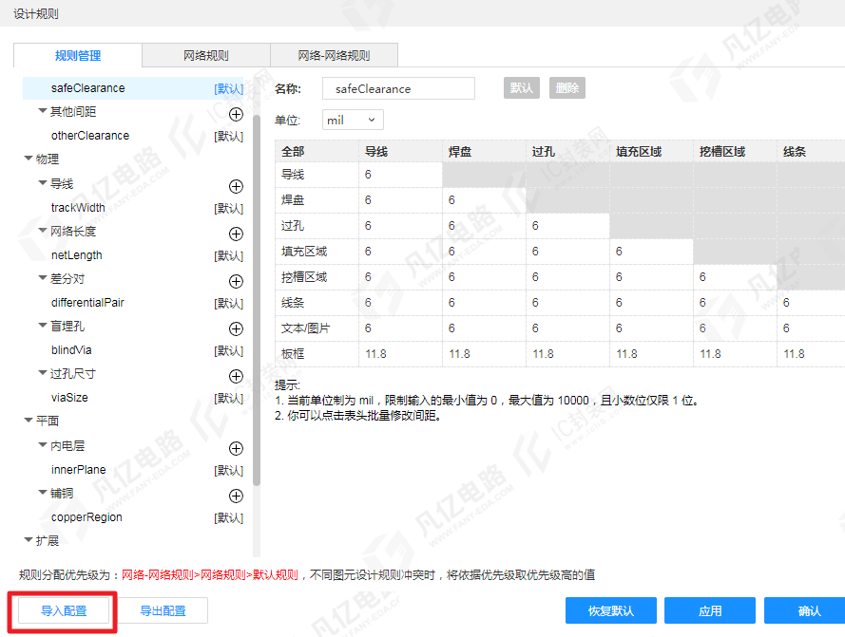Add new 差分对 rule with plus icon
845x637 pixels.
click(x=236, y=281)
